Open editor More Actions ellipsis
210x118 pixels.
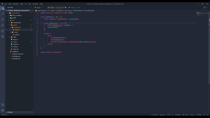[x=207, y=8]
